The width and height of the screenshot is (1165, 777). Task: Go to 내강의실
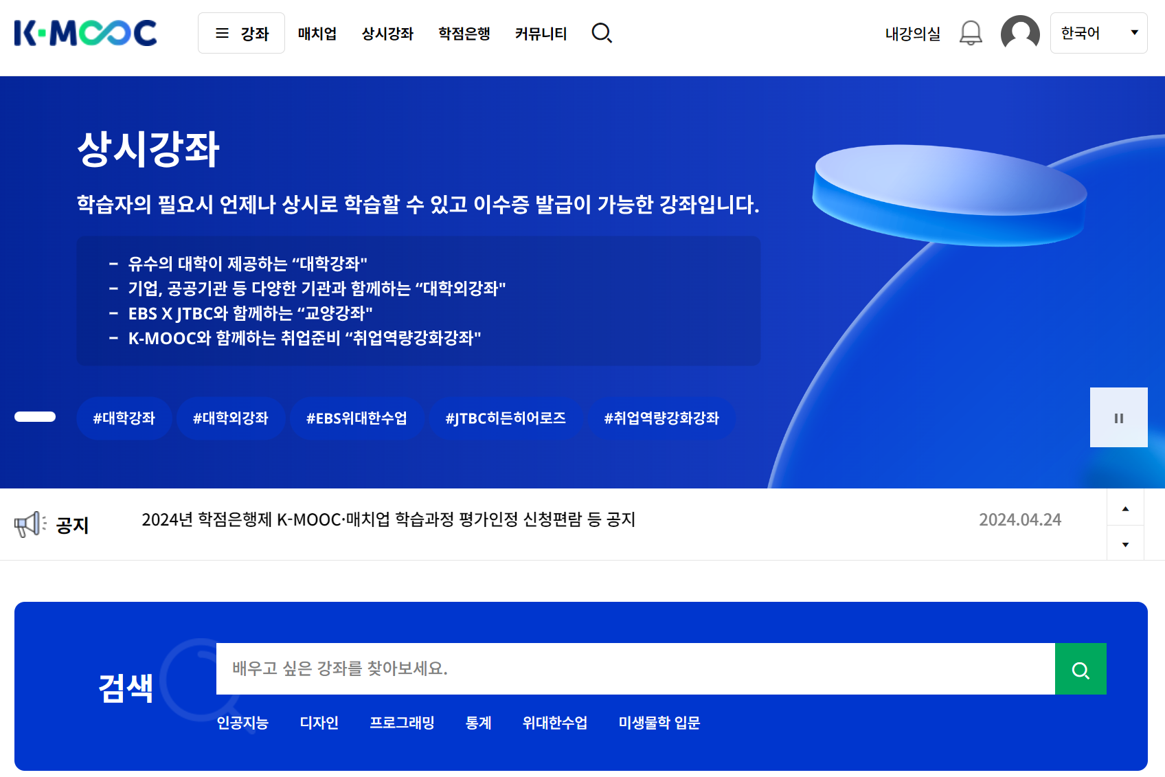[x=912, y=32]
